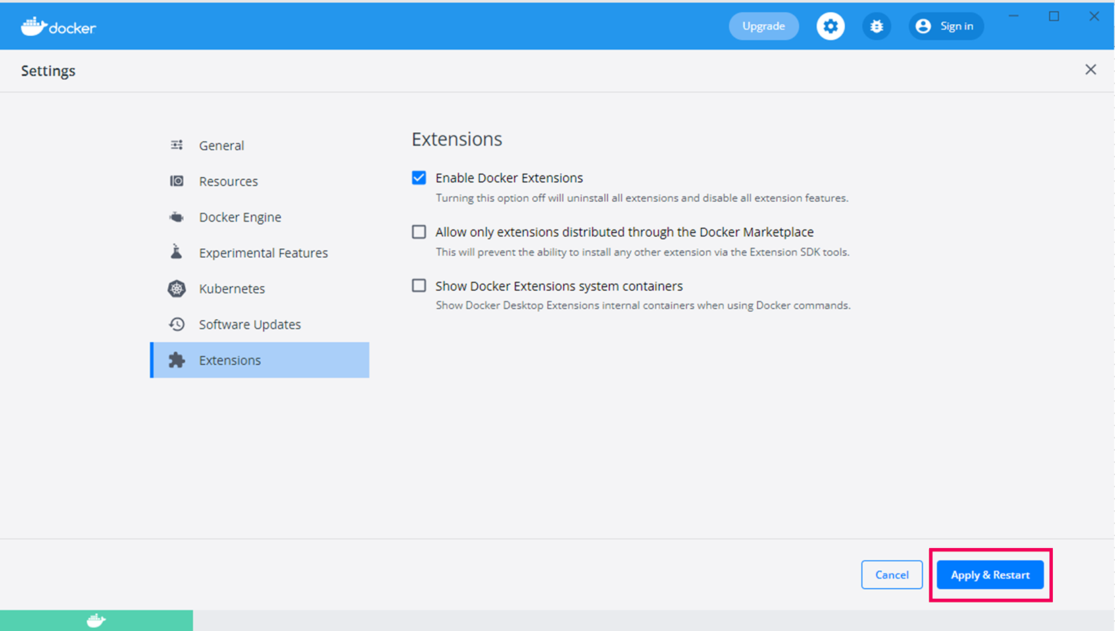Click the Kubernetes wheel icon
The width and height of the screenshot is (1115, 631).
click(176, 288)
